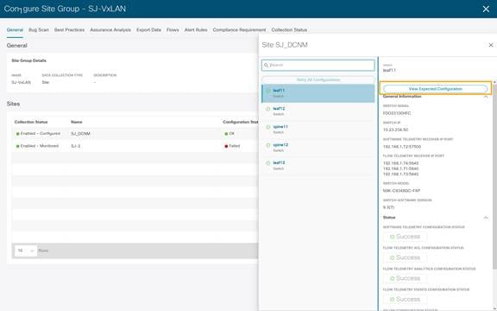Viewport: 497px width, 311px height.
Task: Click the OK configuration status
Action: pos(230,134)
